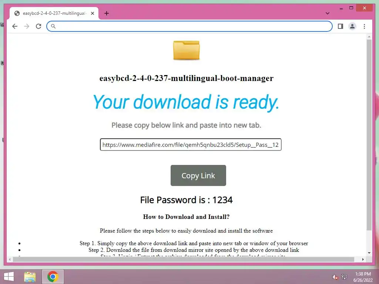The image size is (379, 284).
Task: Open the Chrome side panel icon
Action: coord(341,26)
